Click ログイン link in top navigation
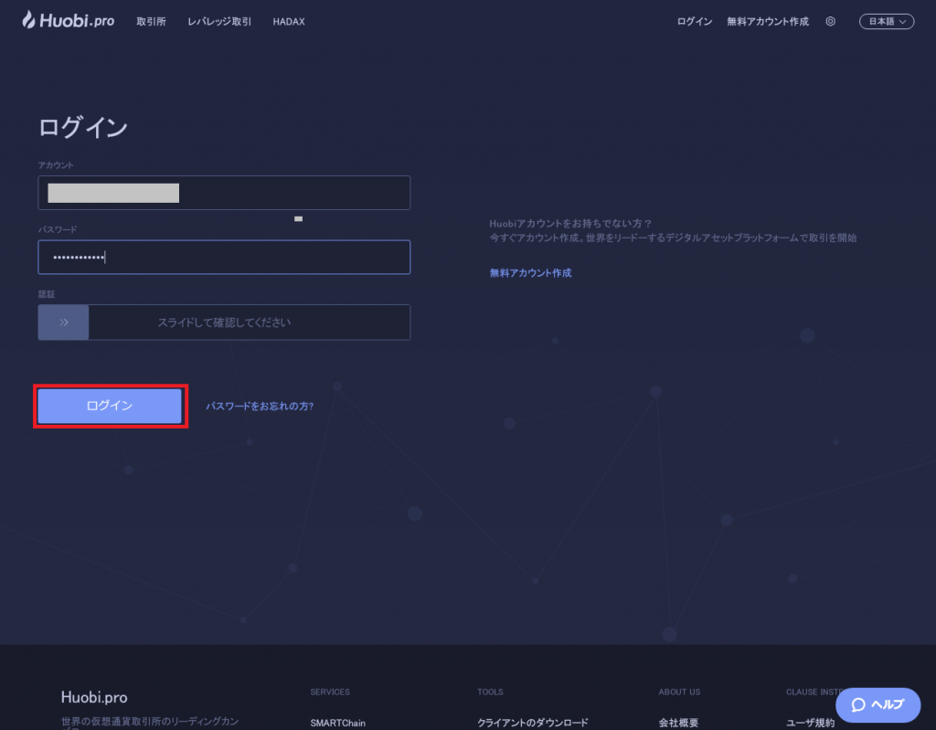This screenshot has width=936, height=730. [695, 22]
